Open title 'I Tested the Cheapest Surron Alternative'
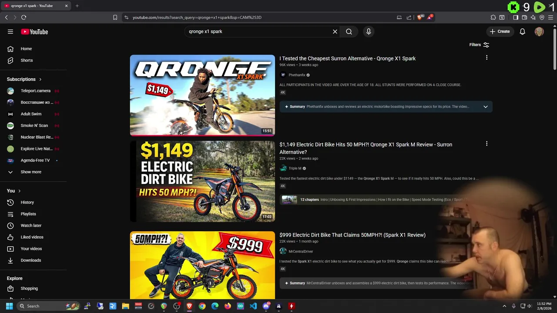Viewport: 557px width, 313px height. 347,58
